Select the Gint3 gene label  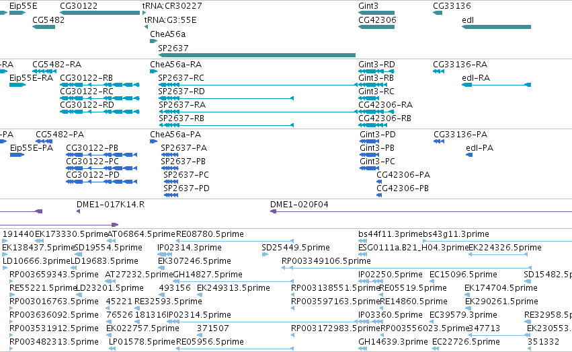coord(368,6)
